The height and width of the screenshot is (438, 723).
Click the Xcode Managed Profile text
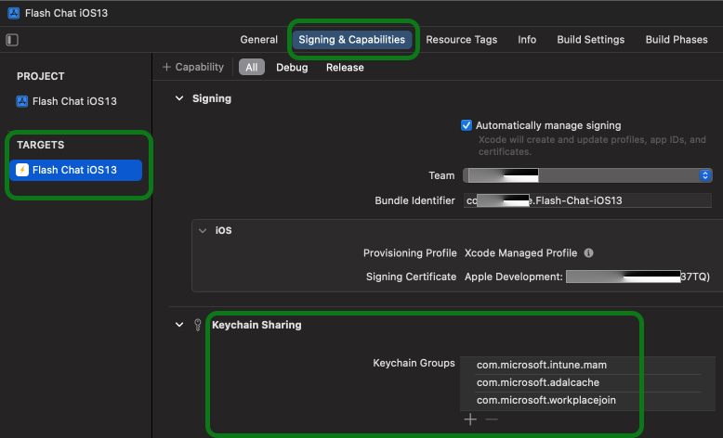[x=520, y=252]
